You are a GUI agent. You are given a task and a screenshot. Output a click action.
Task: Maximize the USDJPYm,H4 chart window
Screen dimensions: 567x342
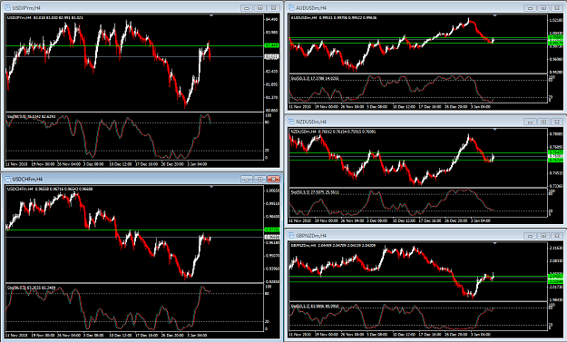[260, 7]
